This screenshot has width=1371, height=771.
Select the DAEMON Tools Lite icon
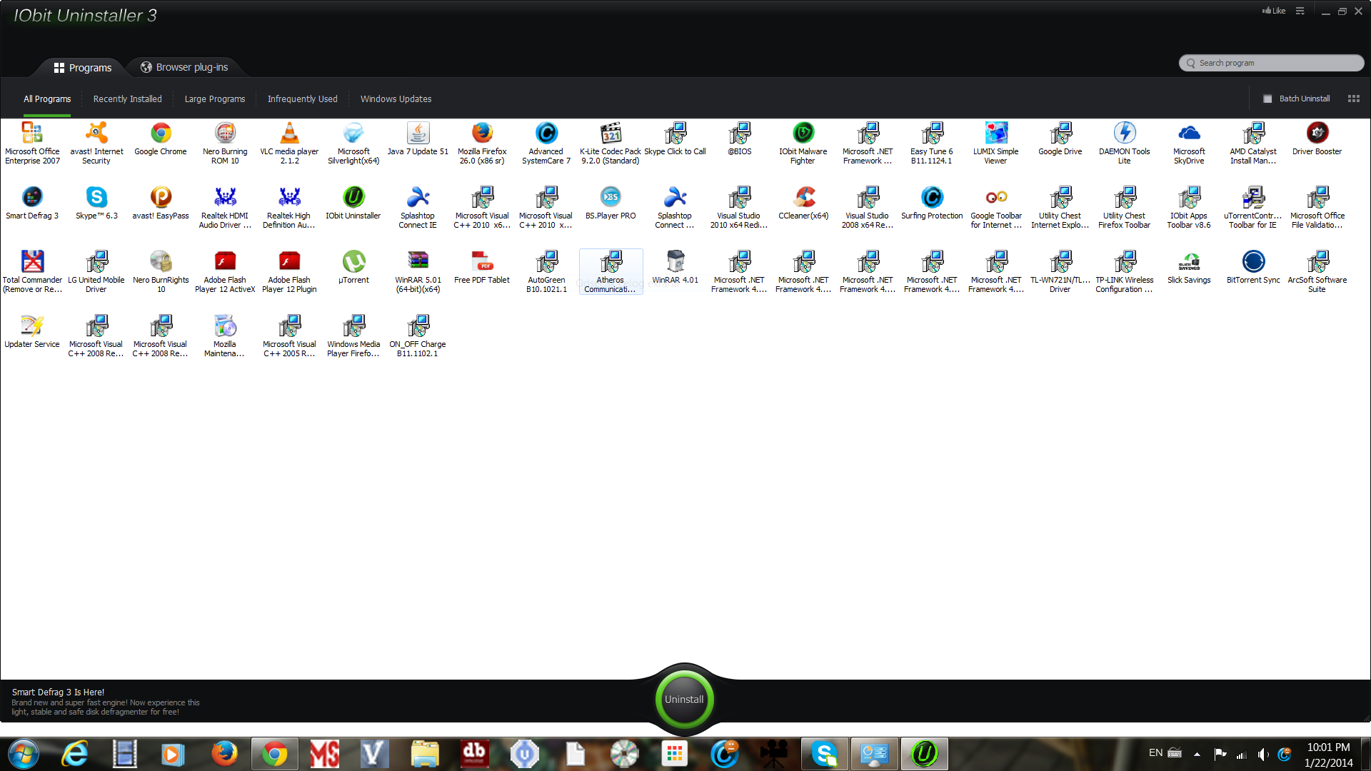pos(1124,133)
